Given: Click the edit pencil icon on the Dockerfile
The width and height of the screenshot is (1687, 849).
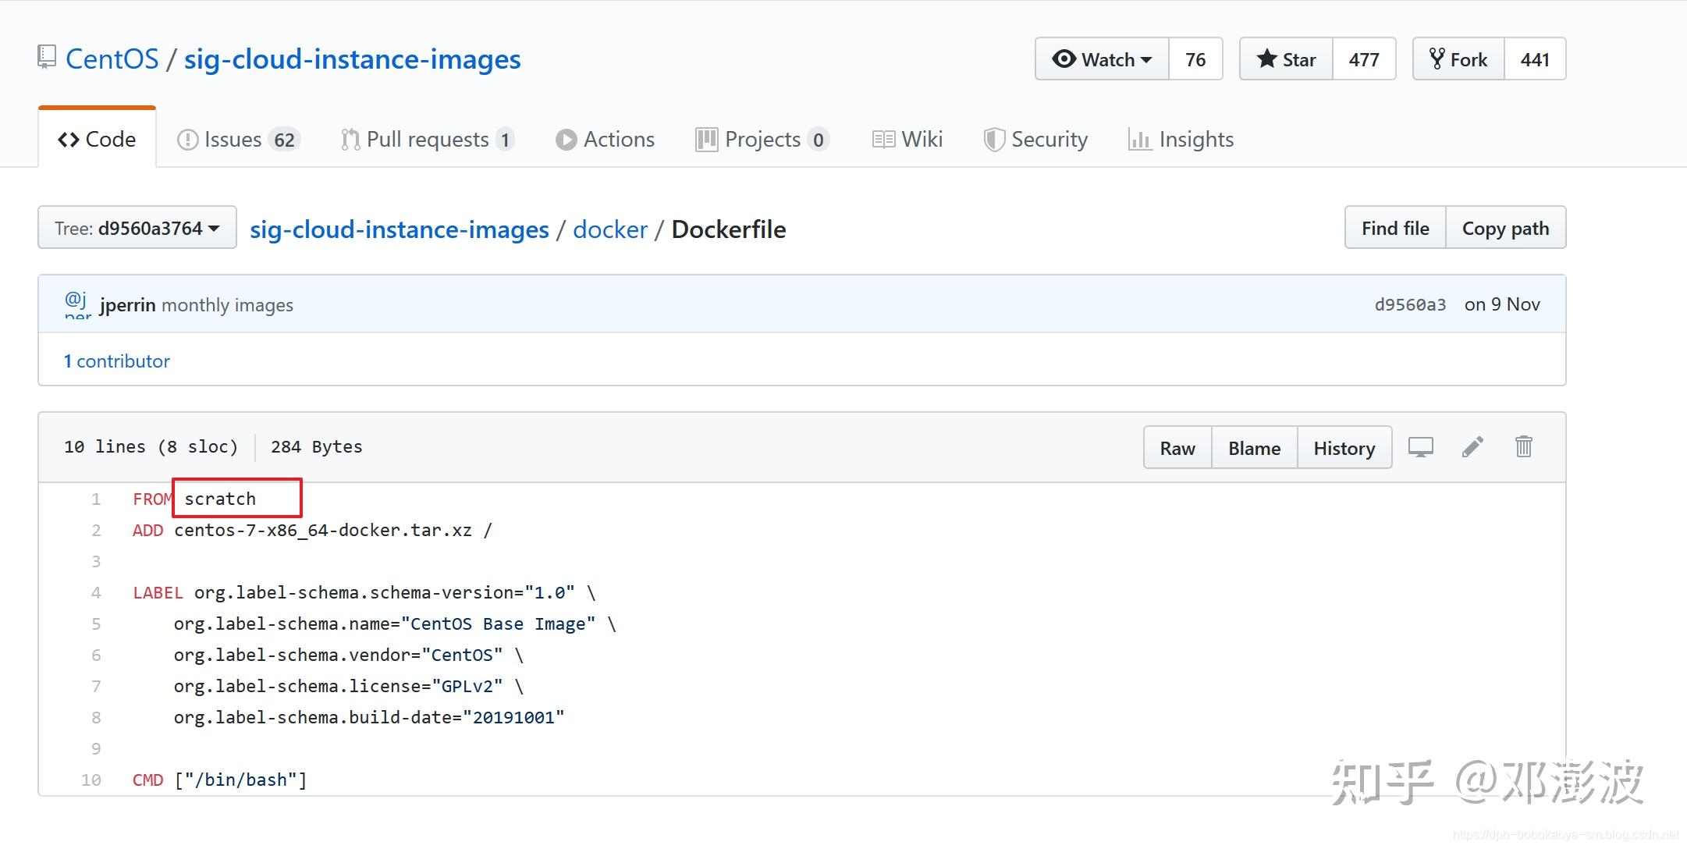Looking at the screenshot, I should (1473, 447).
